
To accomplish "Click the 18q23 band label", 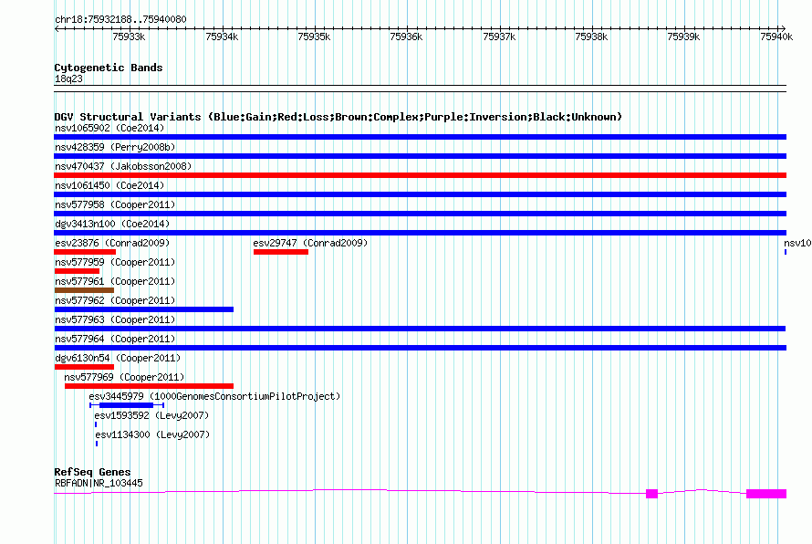I will pyautogui.click(x=68, y=78).
